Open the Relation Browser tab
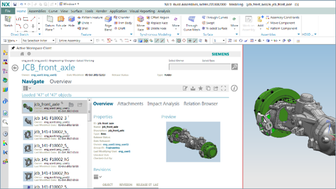This screenshot has height=189, width=336. tap(201, 104)
